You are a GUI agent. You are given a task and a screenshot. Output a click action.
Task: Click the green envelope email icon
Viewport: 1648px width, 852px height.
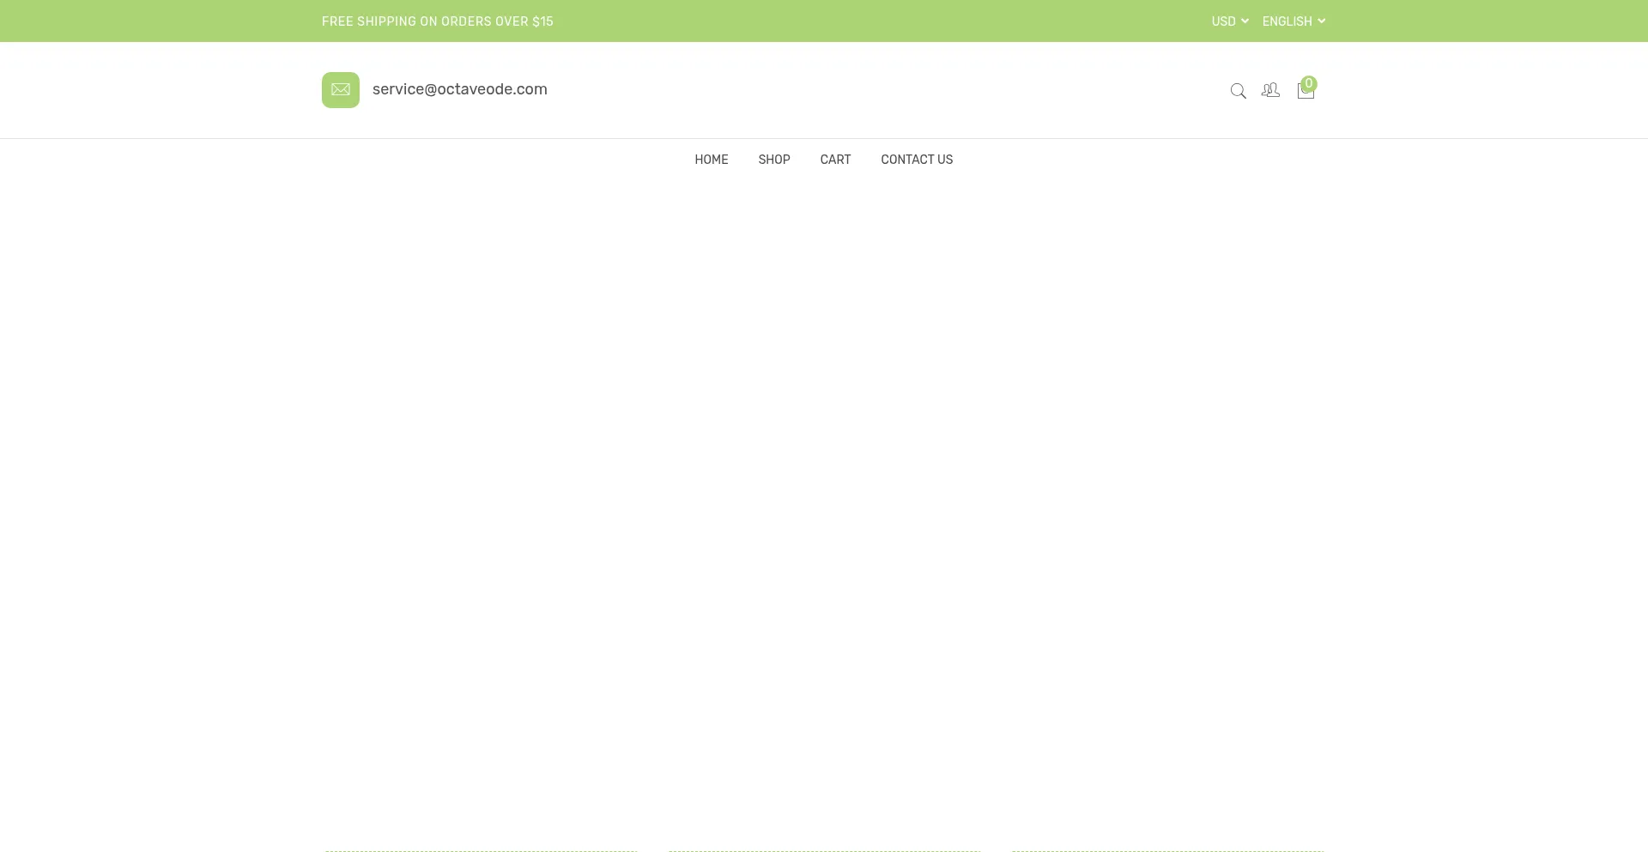point(341,90)
